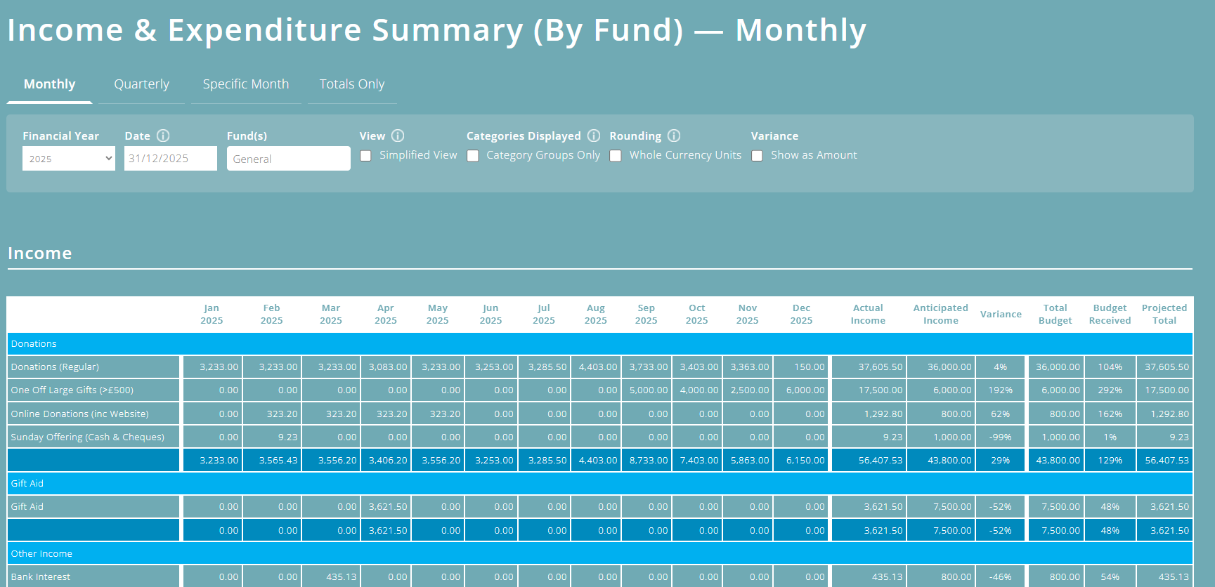Enable the Simplified View checkbox

point(365,156)
